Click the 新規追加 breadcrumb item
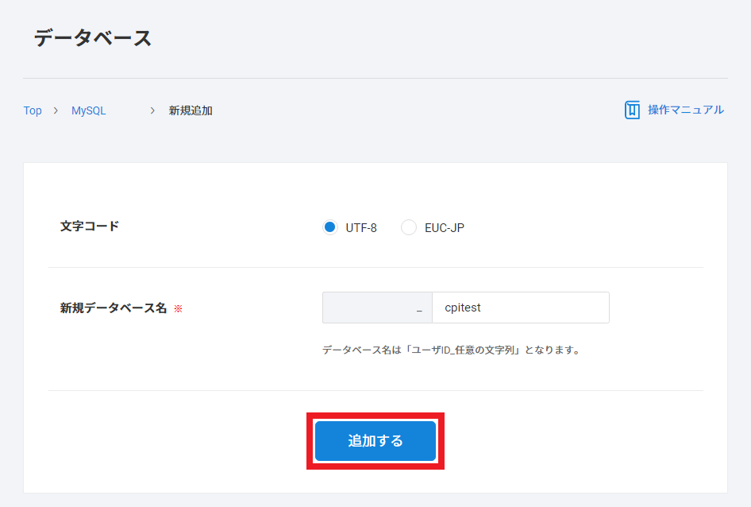Image resolution: width=751 pixels, height=507 pixels. [191, 110]
